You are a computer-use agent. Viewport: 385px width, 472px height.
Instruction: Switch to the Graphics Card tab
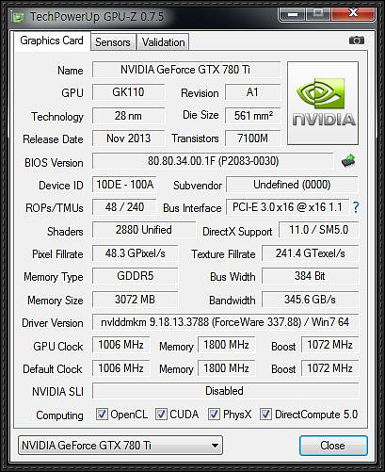(52, 41)
